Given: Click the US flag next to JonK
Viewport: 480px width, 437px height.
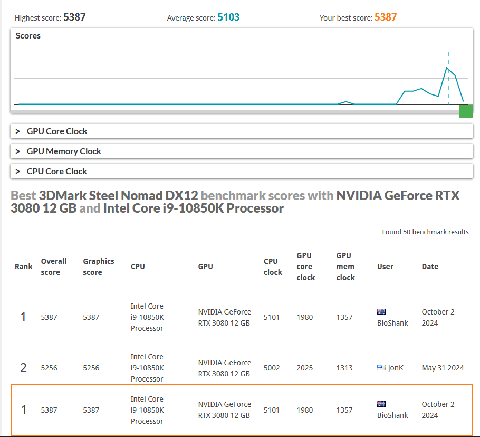Looking at the screenshot, I should (x=381, y=367).
